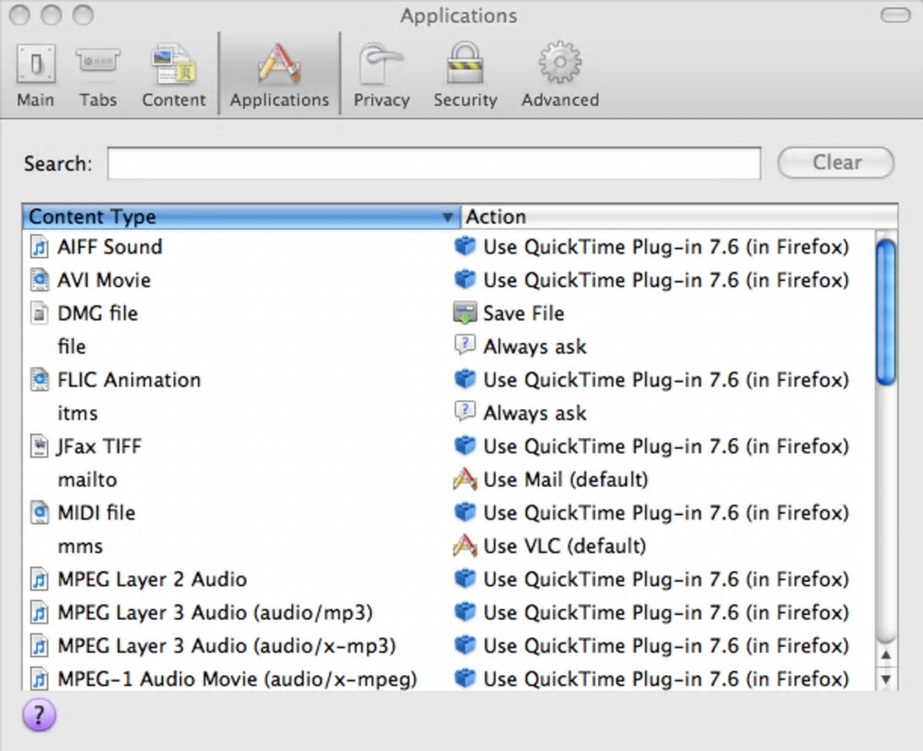Click the Save File icon for DMG file
The width and height of the screenshot is (923, 751).
click(464, 313)
